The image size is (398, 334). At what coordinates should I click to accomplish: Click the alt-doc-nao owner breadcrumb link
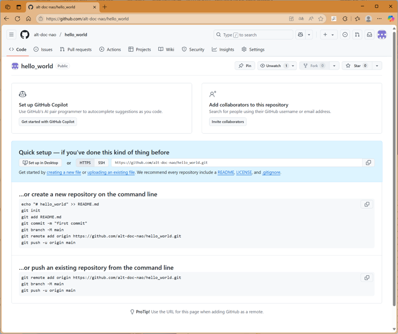(45, 35)
